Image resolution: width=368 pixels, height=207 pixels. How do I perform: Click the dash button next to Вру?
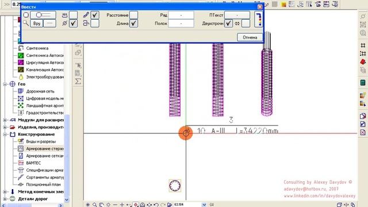coord(49,23)
